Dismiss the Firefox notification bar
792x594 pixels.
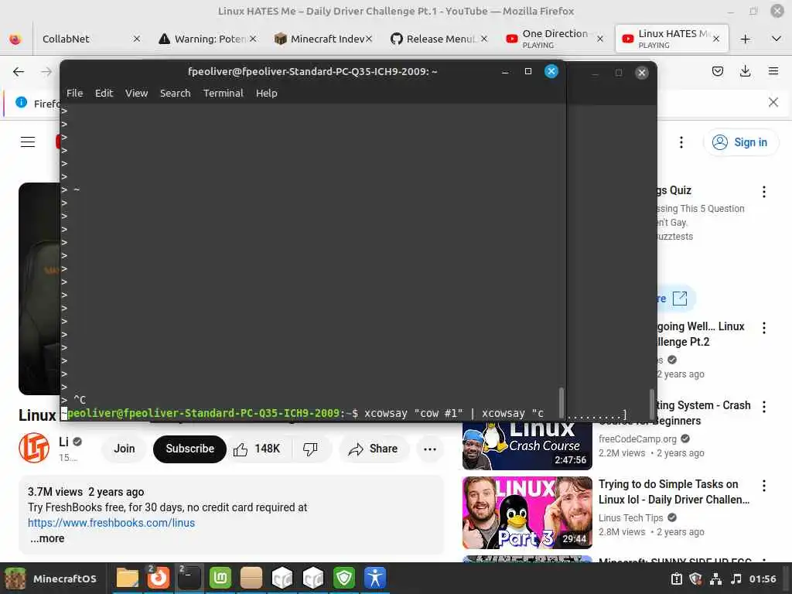(x=773, y=103)
